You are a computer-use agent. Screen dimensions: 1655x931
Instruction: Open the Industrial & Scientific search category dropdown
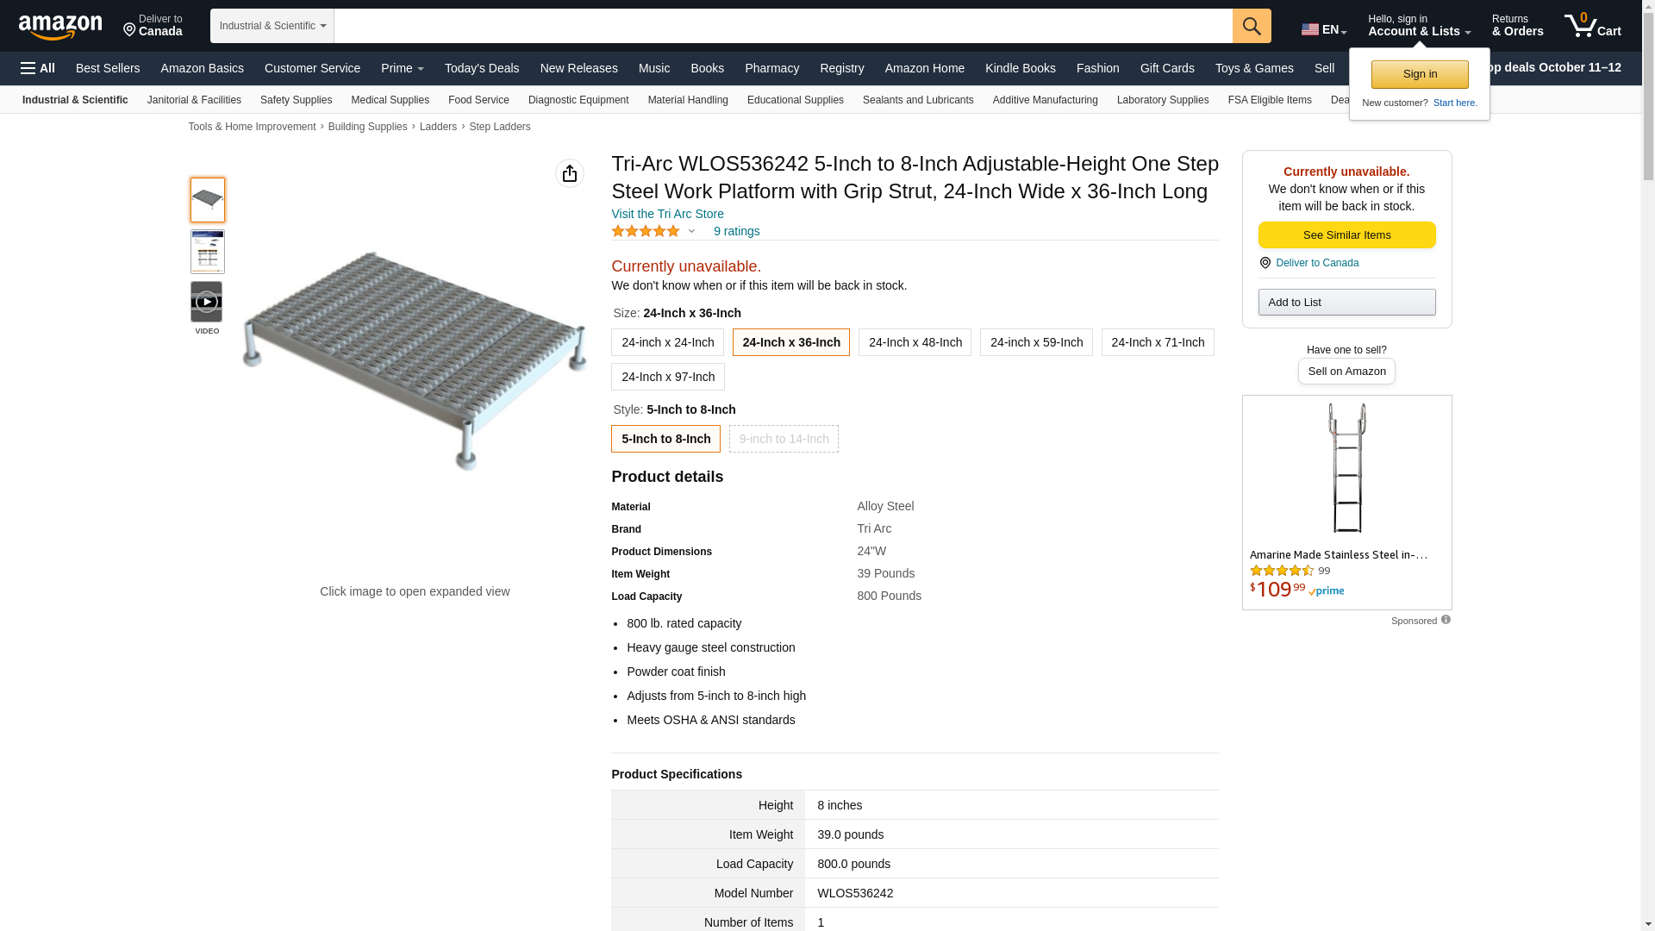272,26
